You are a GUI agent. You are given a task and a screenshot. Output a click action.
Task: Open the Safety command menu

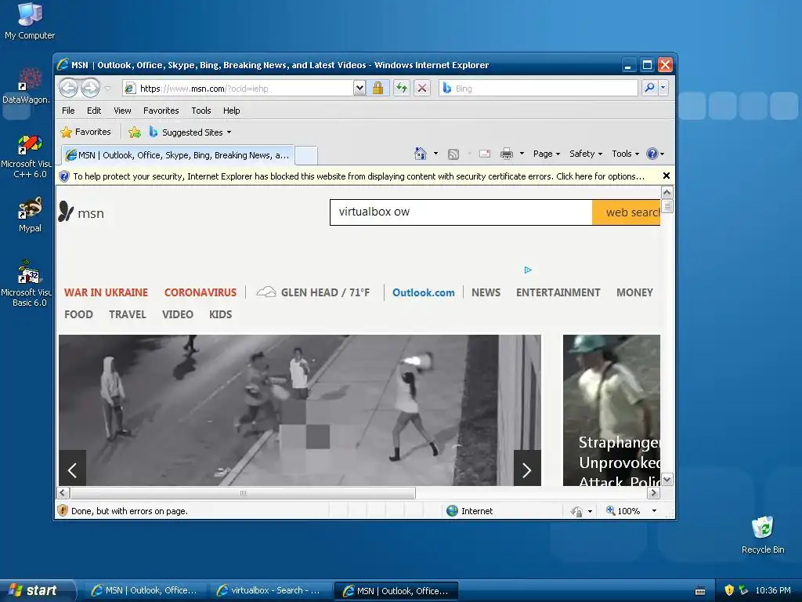[x=586, y=154]
